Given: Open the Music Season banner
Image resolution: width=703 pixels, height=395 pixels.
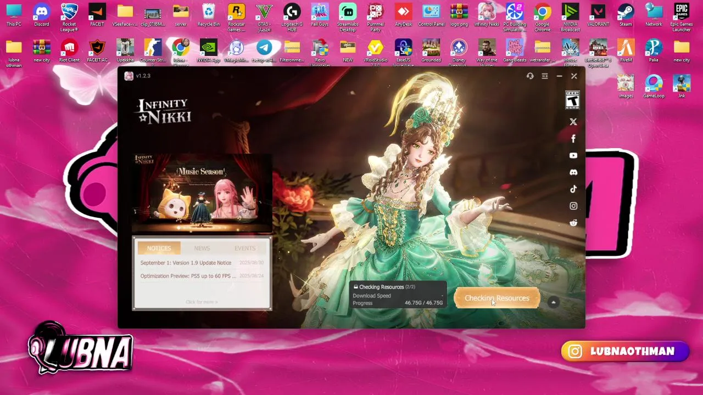Looking at the screenshot, I should coord(202,193).
